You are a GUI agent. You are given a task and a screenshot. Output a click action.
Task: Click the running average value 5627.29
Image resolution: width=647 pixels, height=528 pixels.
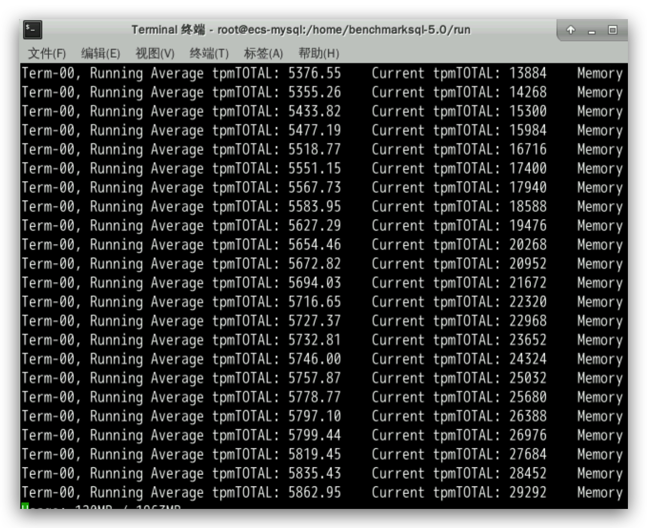(314, 226)
